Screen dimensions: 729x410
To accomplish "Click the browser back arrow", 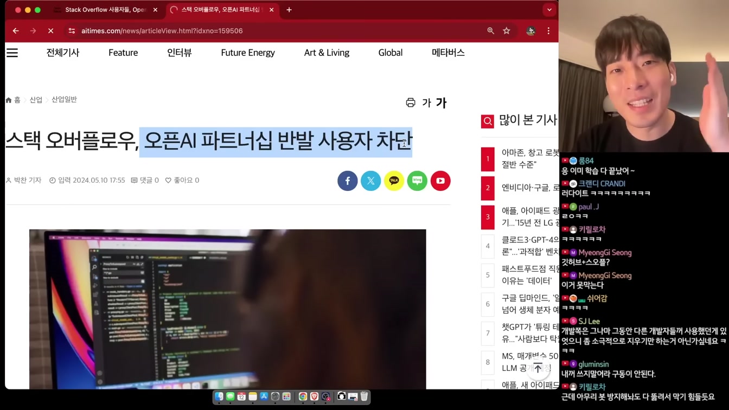I will coord(16,31).
